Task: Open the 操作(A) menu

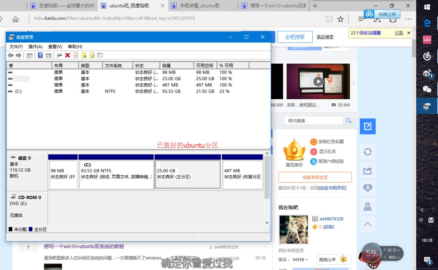Action: (35, 47)
